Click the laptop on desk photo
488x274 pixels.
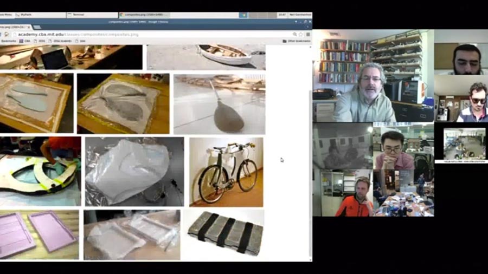[71, 57]
